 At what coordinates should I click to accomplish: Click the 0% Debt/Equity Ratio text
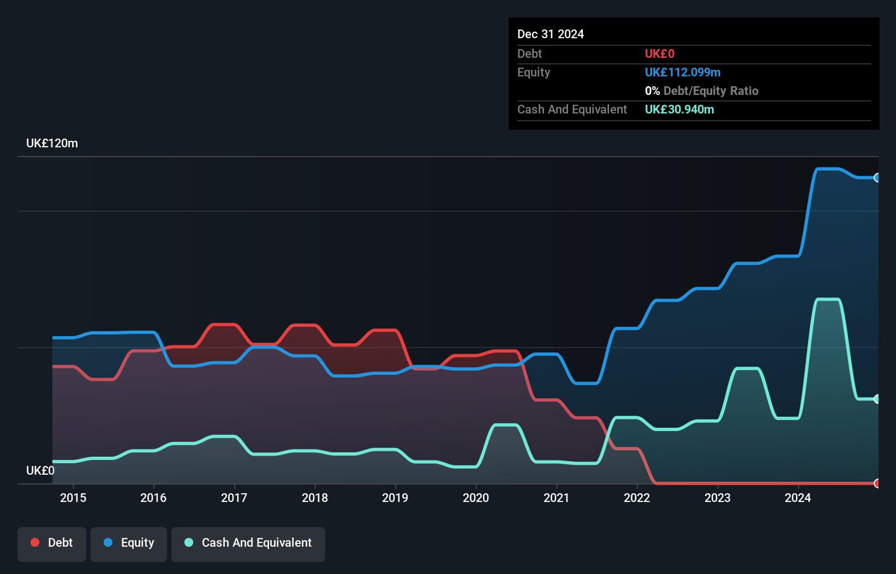pos(702,91)
